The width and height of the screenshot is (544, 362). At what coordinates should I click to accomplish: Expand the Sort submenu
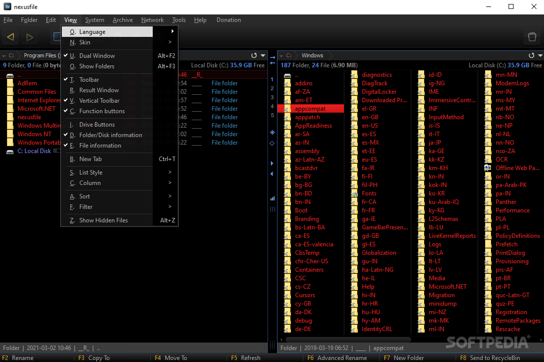tap(120, 196)
